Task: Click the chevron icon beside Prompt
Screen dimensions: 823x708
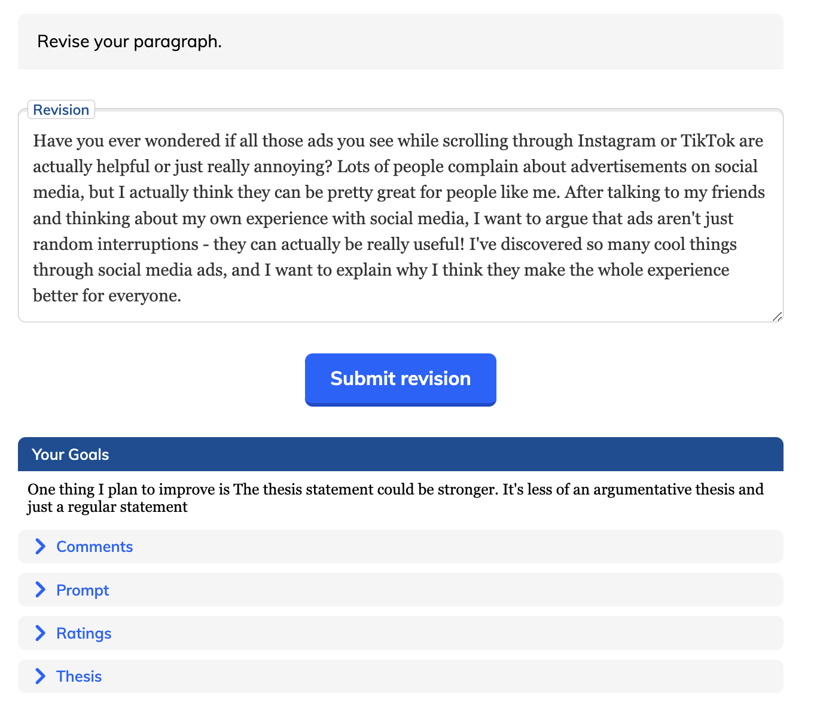Action: point(41,590)
